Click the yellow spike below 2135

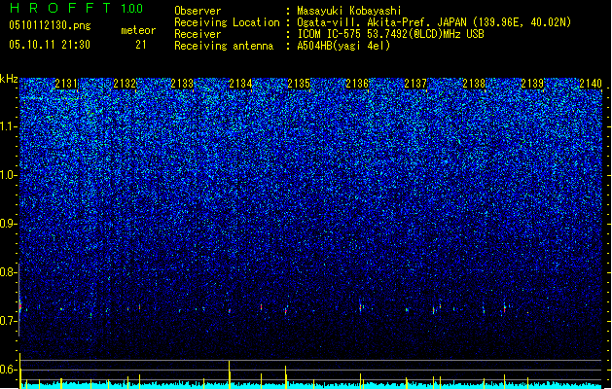(286, 377)
